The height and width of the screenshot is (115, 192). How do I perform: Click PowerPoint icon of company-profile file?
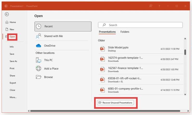pos(102,90)
